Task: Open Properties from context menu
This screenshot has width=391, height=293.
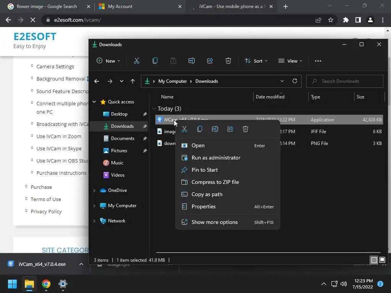Action: (x=228, y=206)
